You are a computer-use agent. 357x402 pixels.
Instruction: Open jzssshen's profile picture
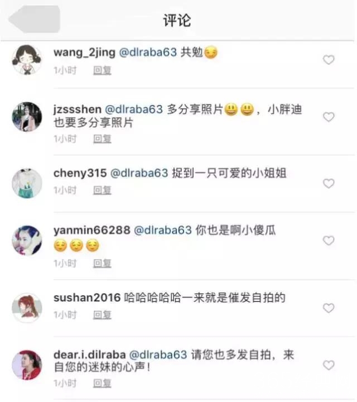27,117
